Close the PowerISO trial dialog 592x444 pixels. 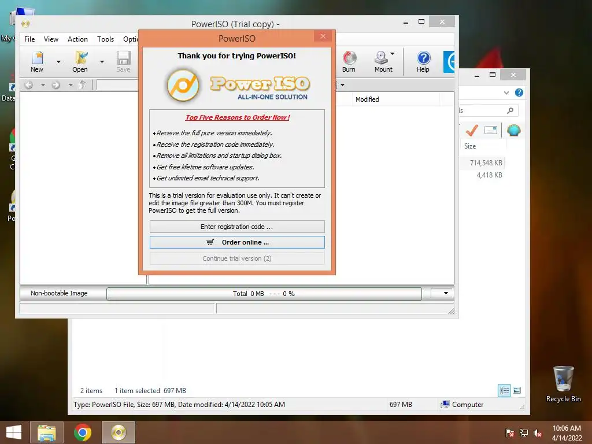[323, 36]
